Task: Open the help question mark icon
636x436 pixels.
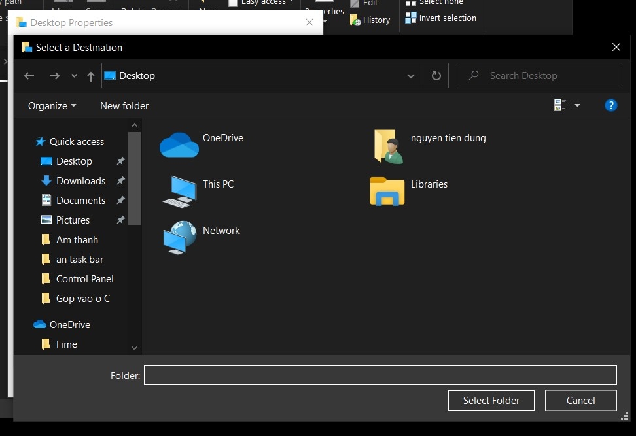Action: (611, 105)
